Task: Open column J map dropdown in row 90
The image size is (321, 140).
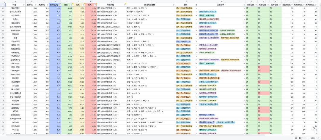Action: point(196,41)
